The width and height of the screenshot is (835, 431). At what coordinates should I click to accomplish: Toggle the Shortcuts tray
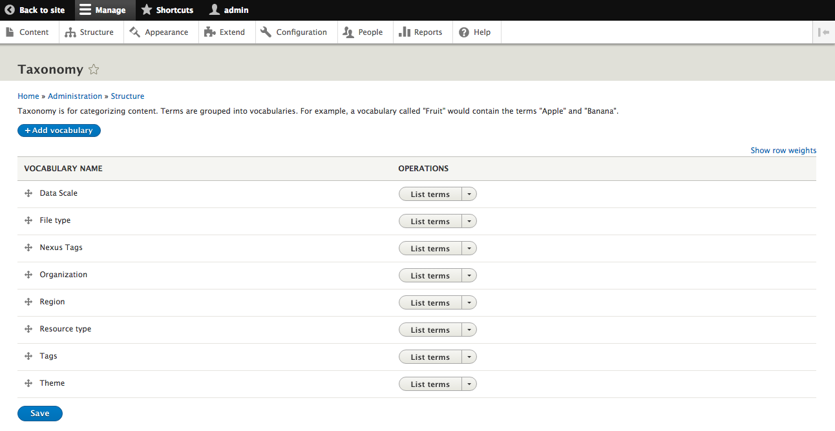point(167,10)
